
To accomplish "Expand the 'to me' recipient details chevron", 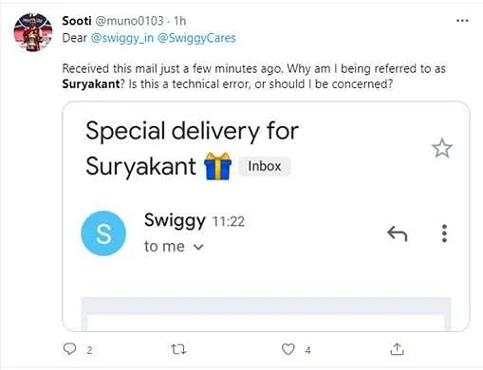I will (198, 247).
